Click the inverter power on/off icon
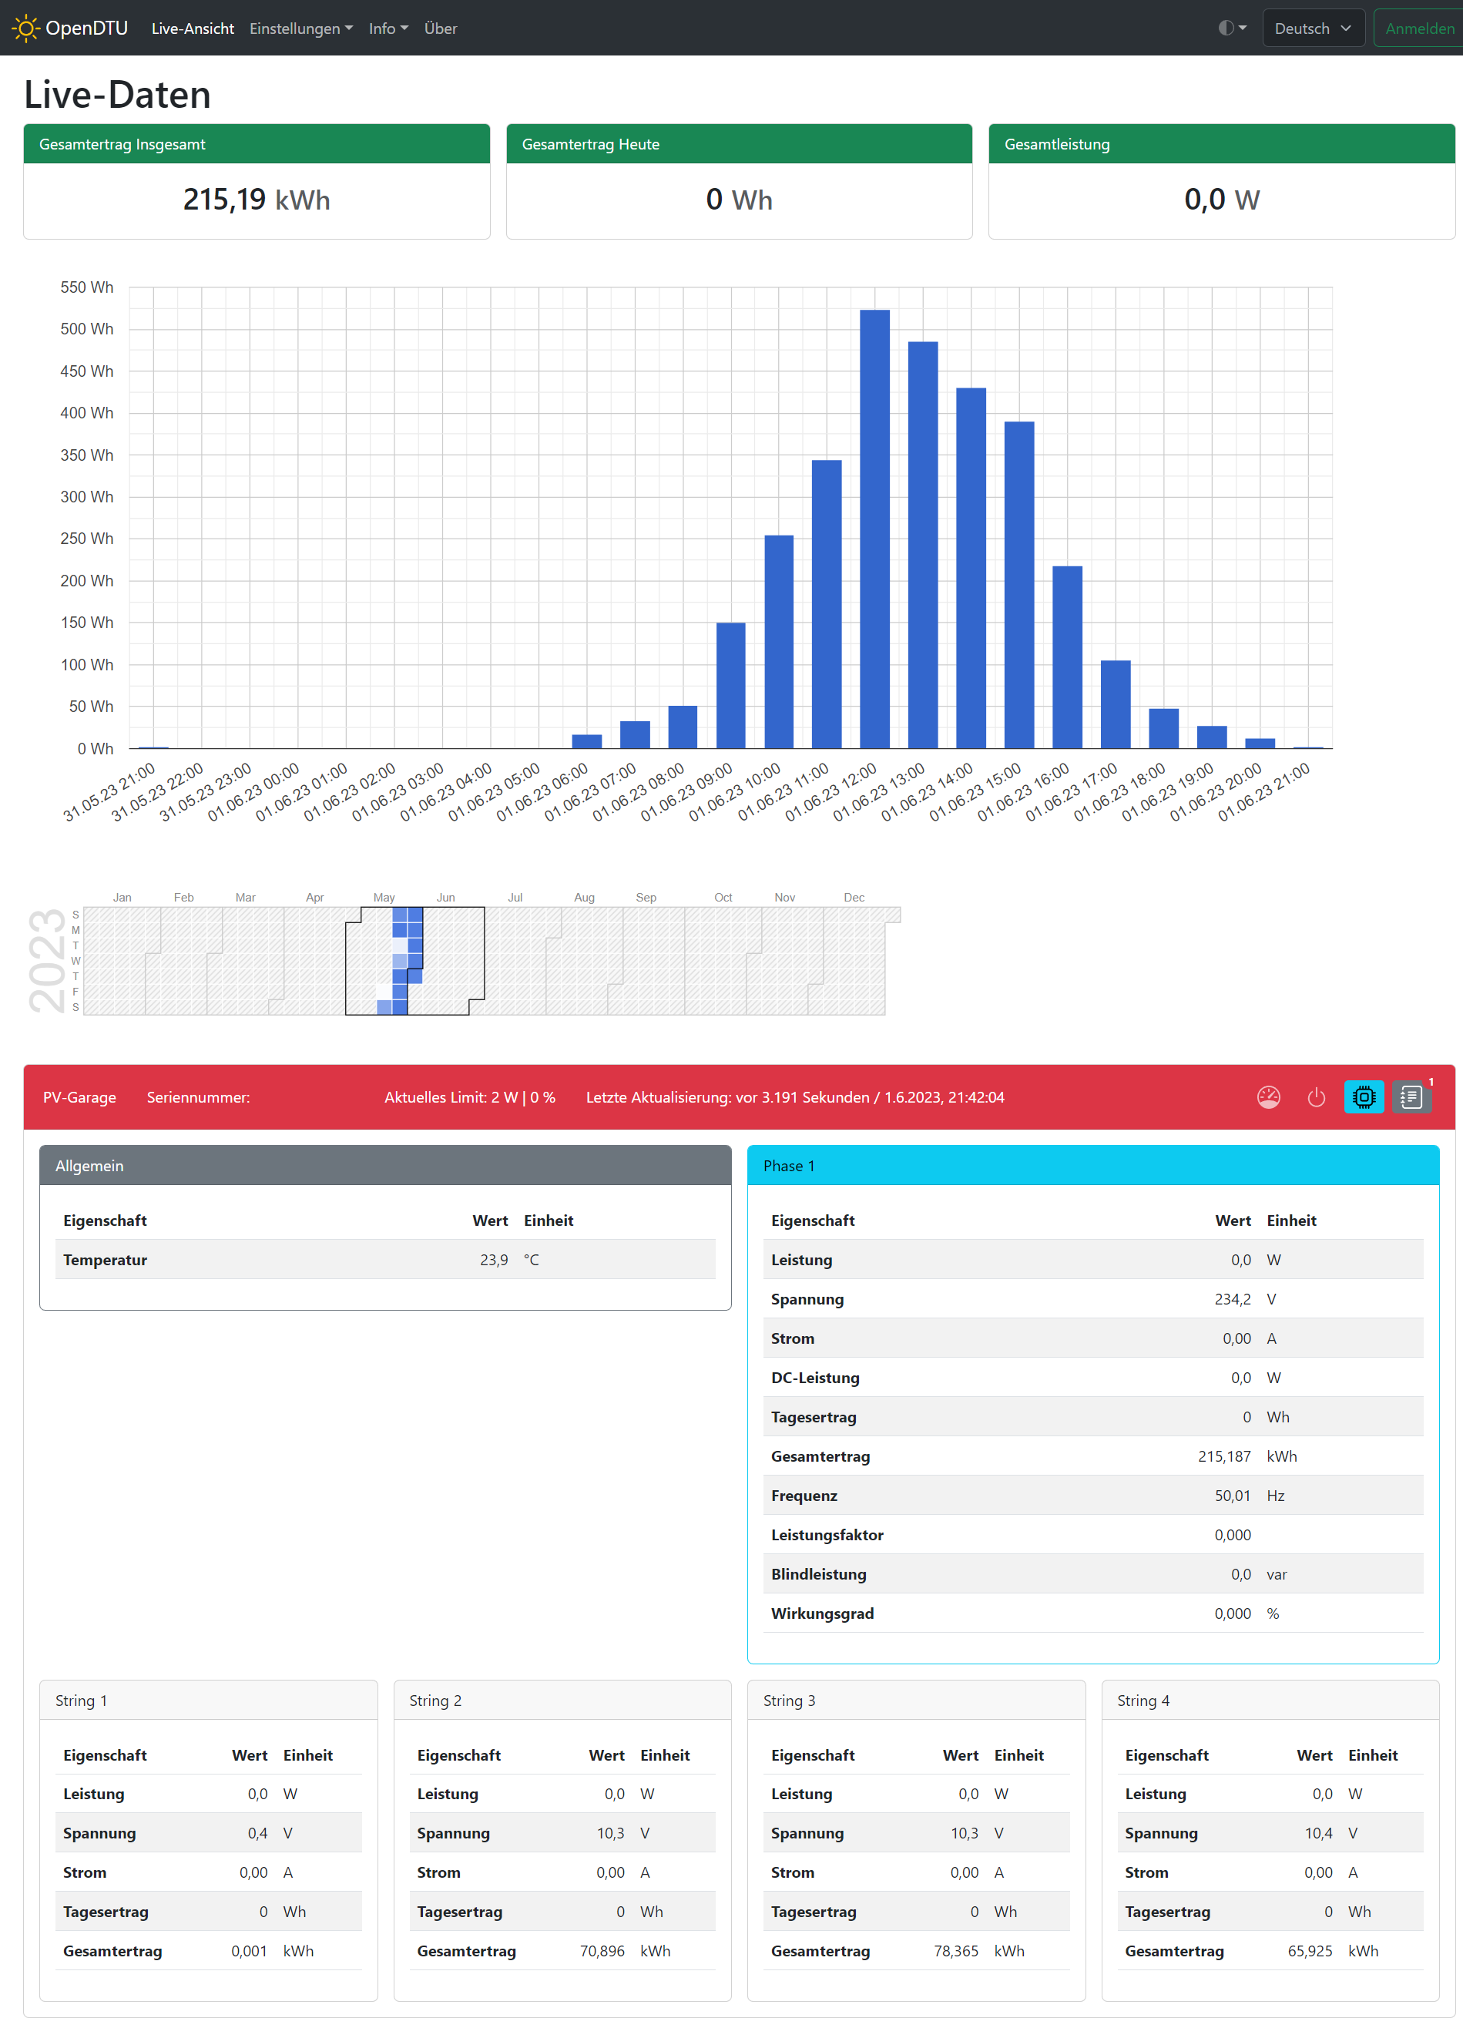1463x2018 pixels. pos(1316,1097)
